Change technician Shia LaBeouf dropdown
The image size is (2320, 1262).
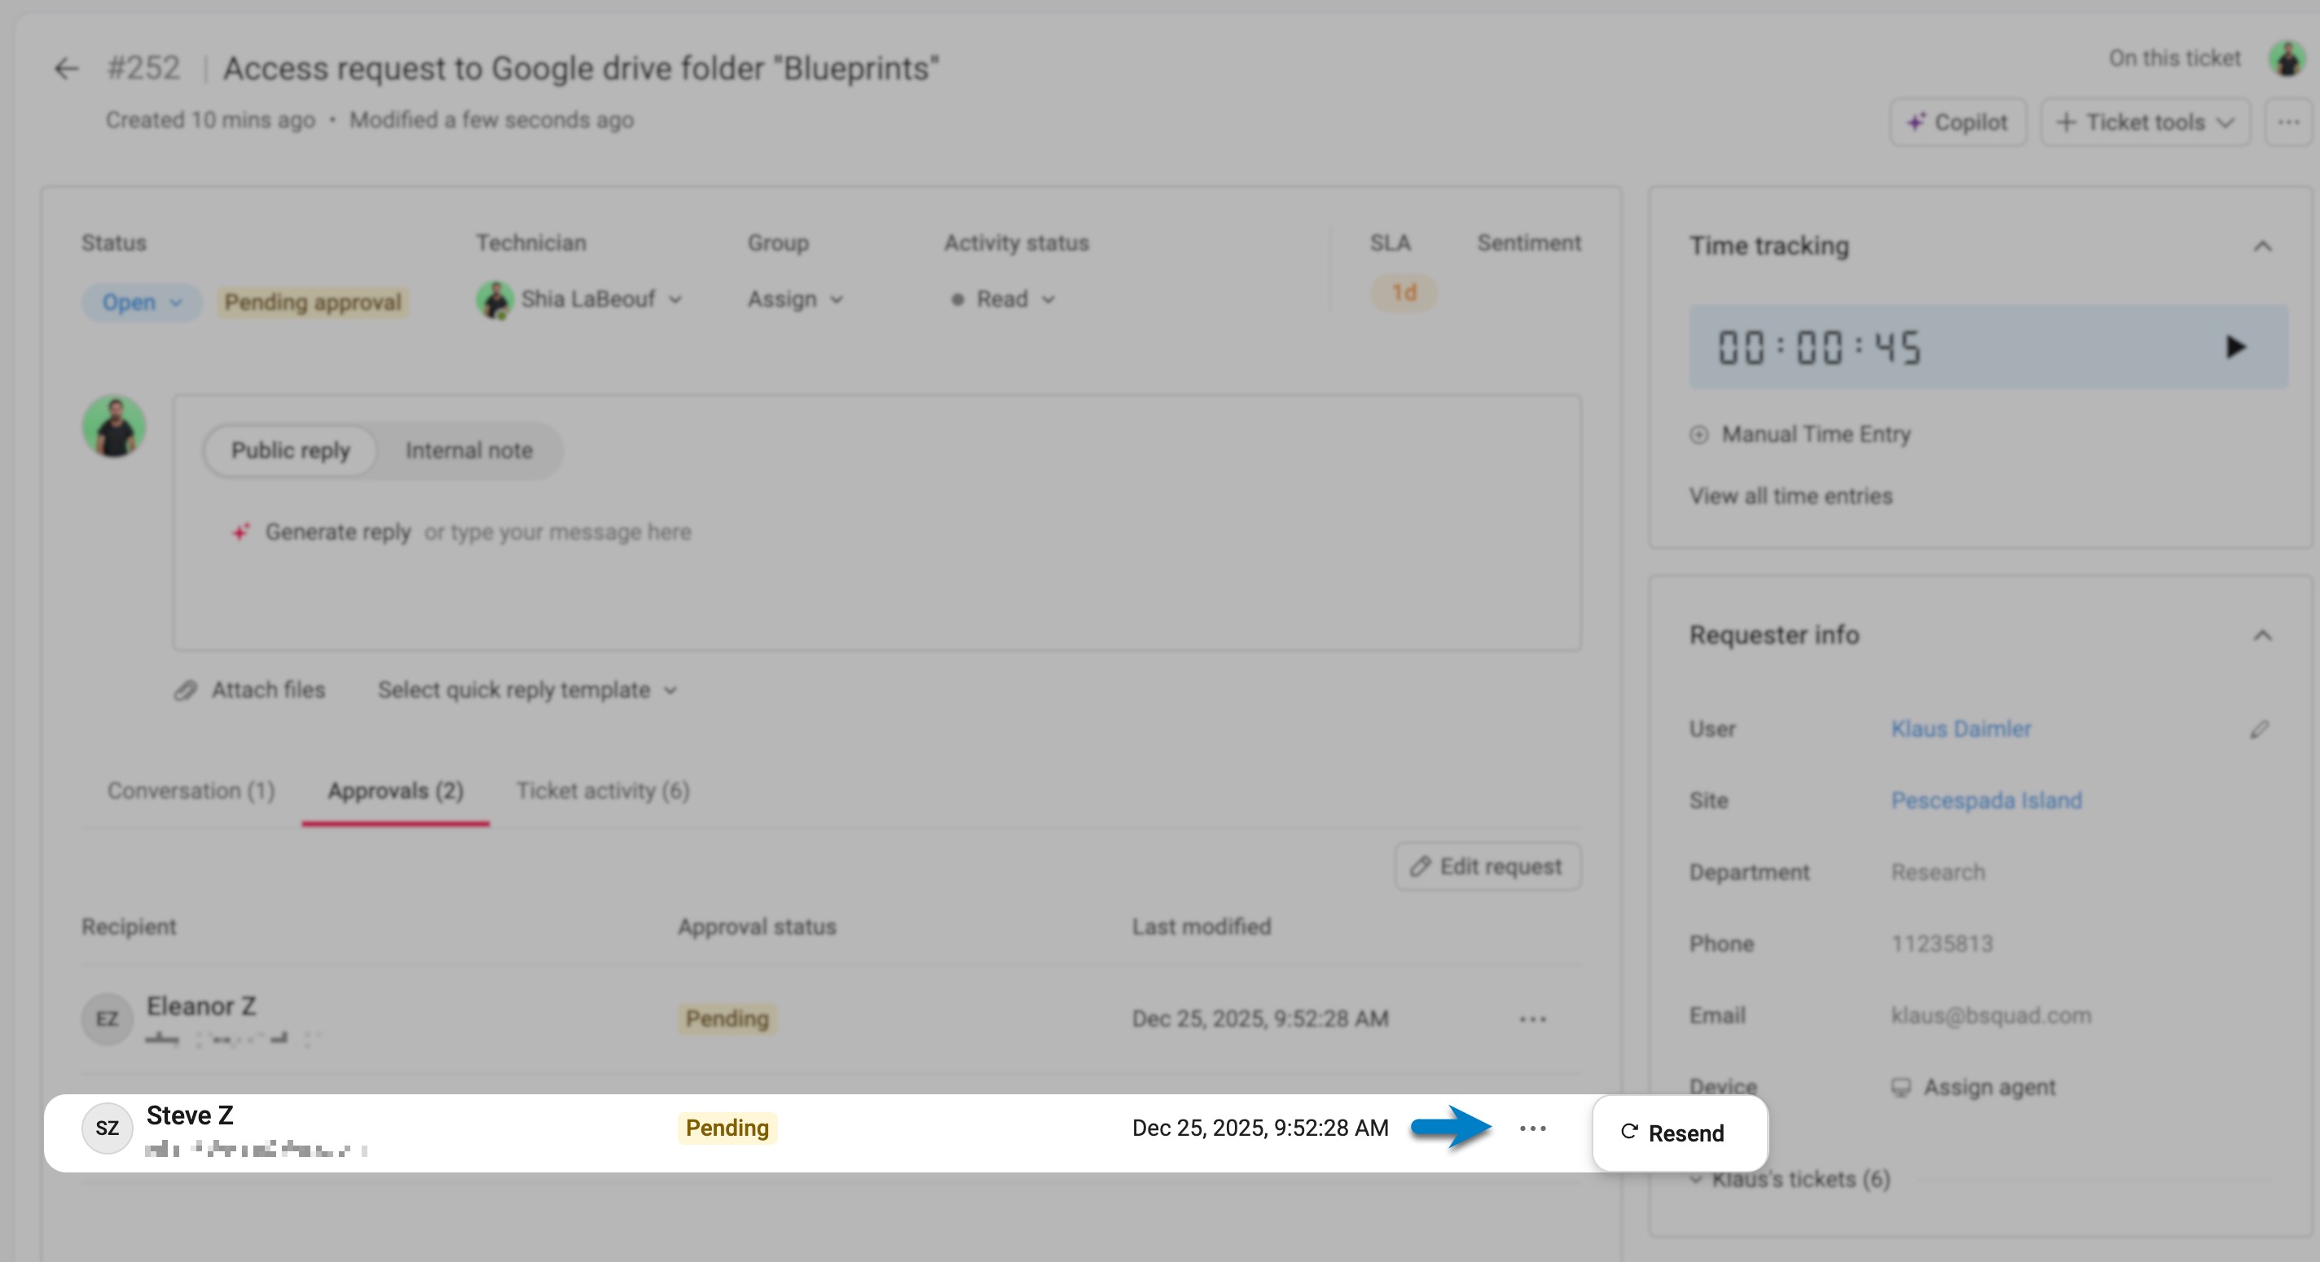tap(579, 299)
